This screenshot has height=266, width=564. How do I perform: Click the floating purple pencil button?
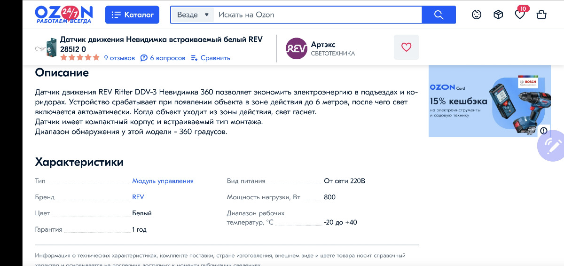click(553, 146)
